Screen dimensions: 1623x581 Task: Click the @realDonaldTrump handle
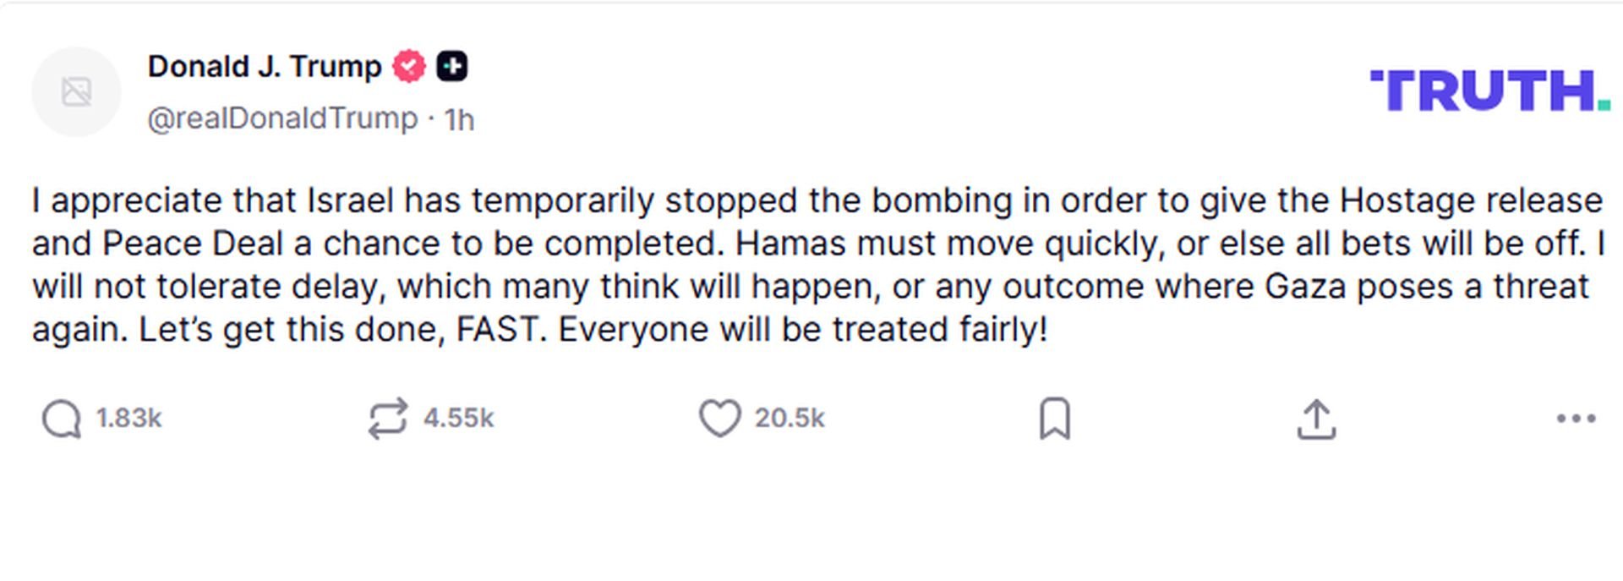point(282,119)
